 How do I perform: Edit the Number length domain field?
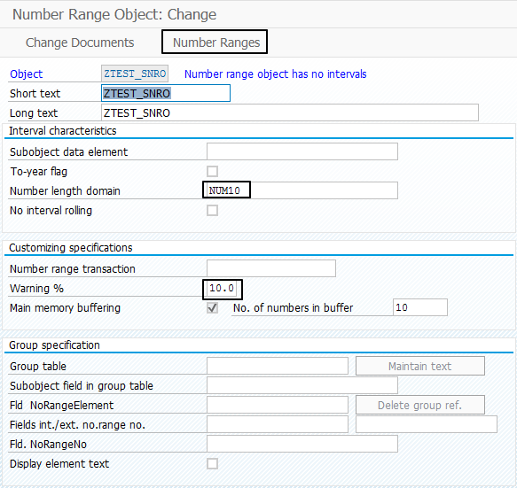(302, 190)
